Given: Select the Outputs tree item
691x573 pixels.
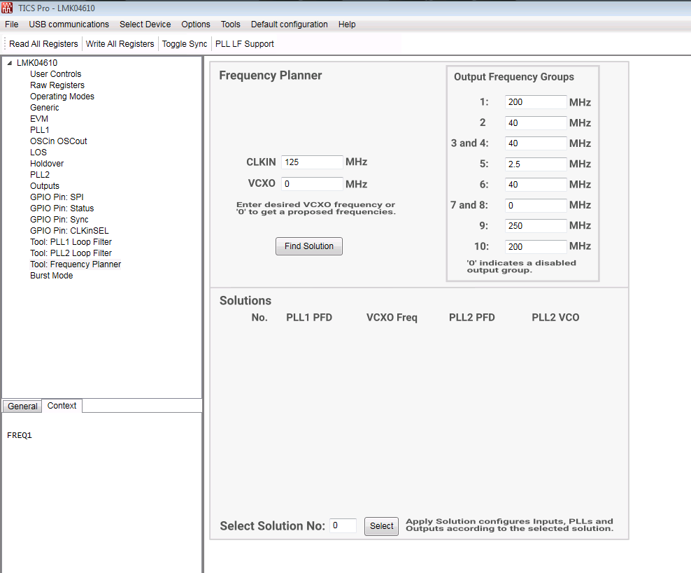Looking at the screenshot, I should click(45, 186).
